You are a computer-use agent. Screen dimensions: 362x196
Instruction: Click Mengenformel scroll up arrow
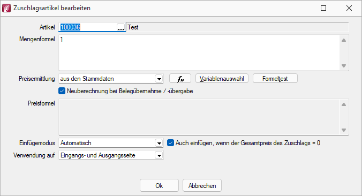pyautogui.click(x=344, y=40)
